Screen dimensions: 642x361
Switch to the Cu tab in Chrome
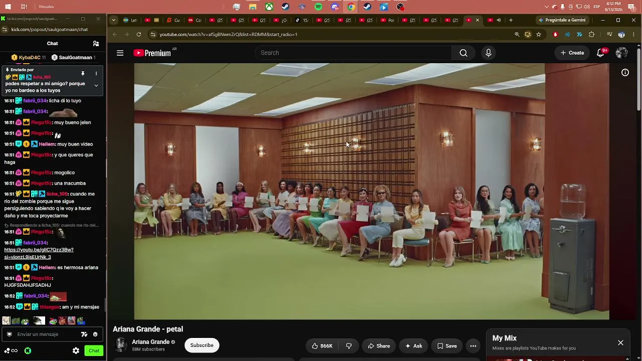pyautogui.click(x=173, y=21)
